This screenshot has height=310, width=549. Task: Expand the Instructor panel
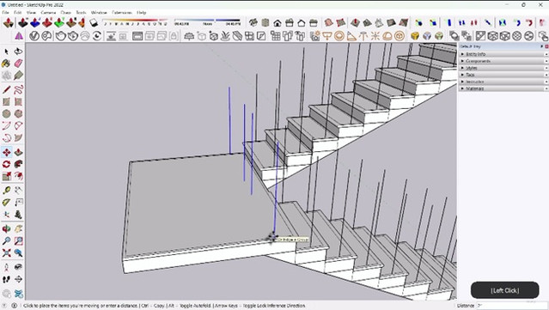pos(503,82)
